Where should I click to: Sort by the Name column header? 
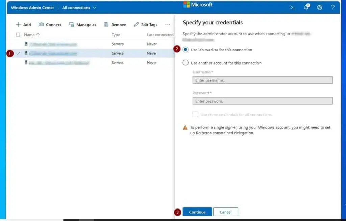click(32, 35)
